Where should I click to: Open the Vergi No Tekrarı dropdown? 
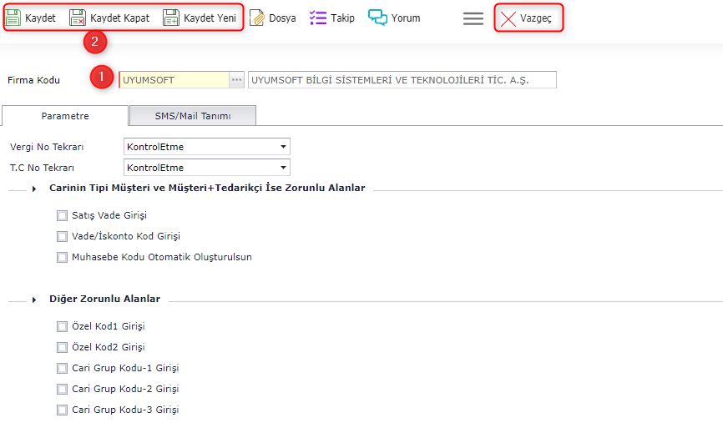point(284,147)
